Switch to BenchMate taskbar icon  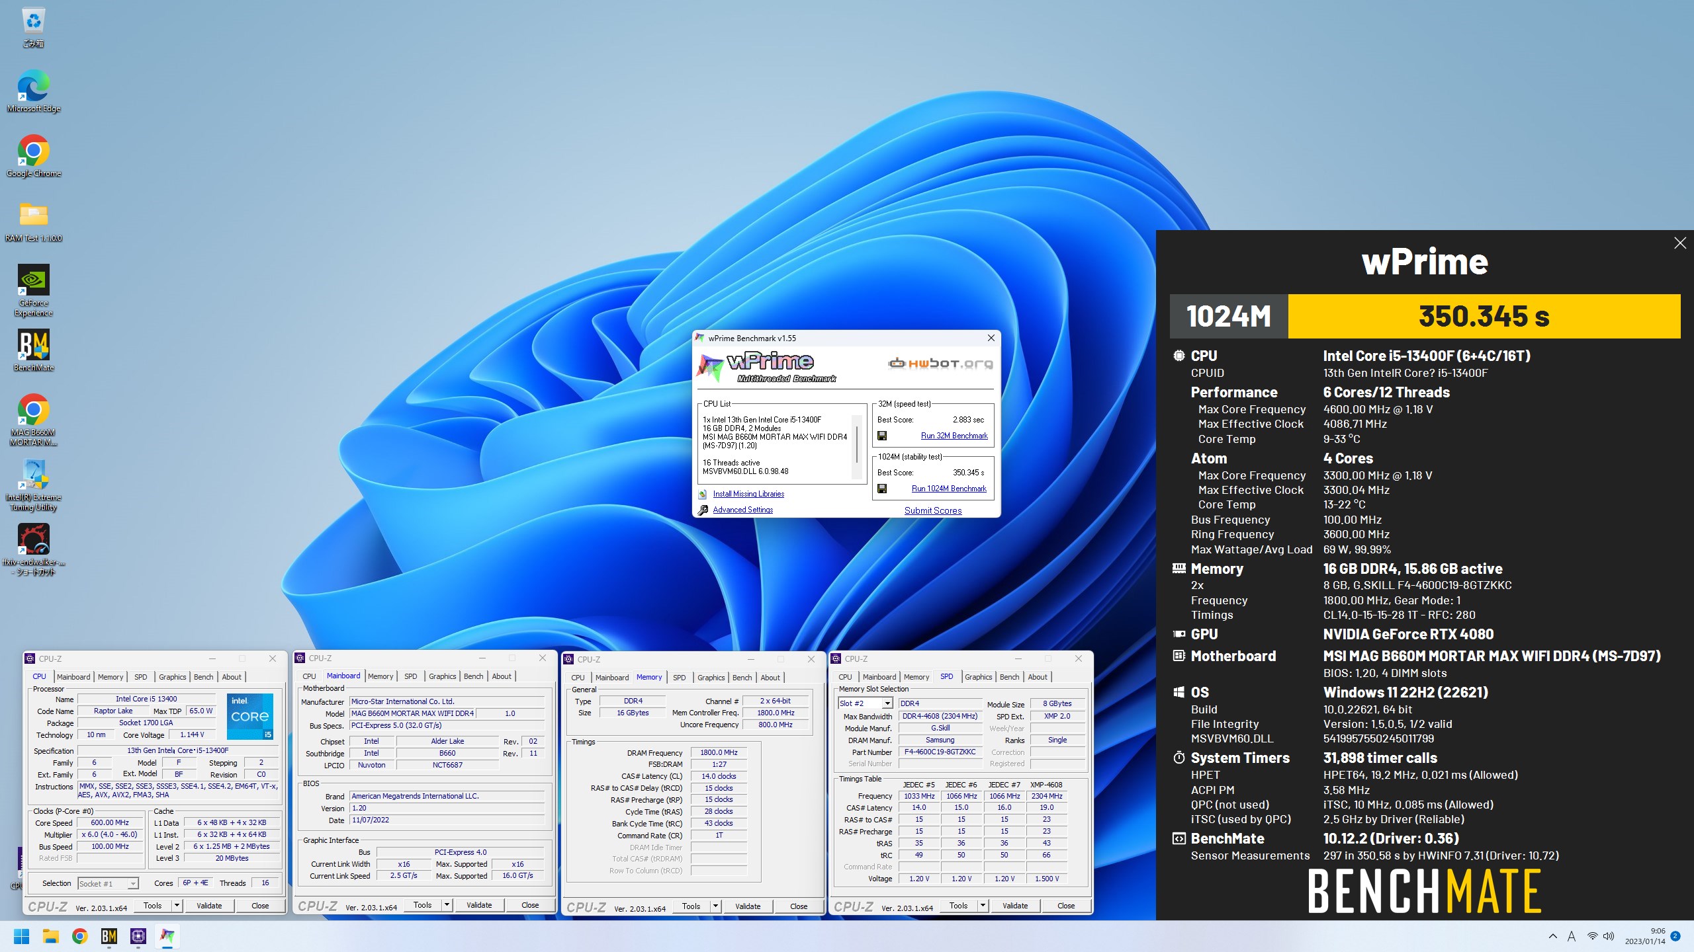109,936
